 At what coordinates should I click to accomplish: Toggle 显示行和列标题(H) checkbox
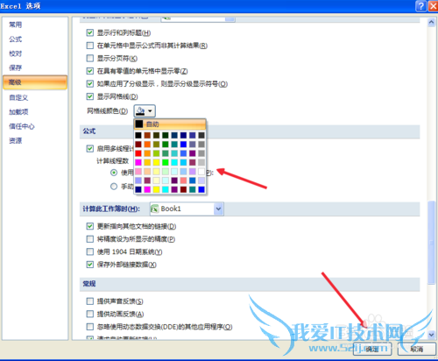(x=90, y=32)
